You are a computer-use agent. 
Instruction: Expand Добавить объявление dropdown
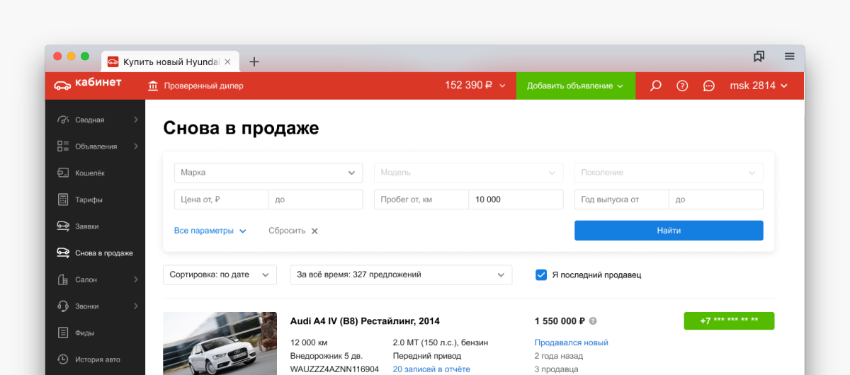575,86
